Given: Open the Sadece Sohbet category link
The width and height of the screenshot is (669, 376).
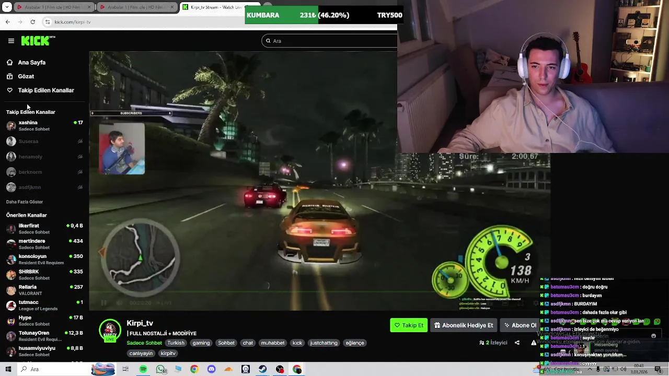Looking at the screenshot, I should [144, 343].
